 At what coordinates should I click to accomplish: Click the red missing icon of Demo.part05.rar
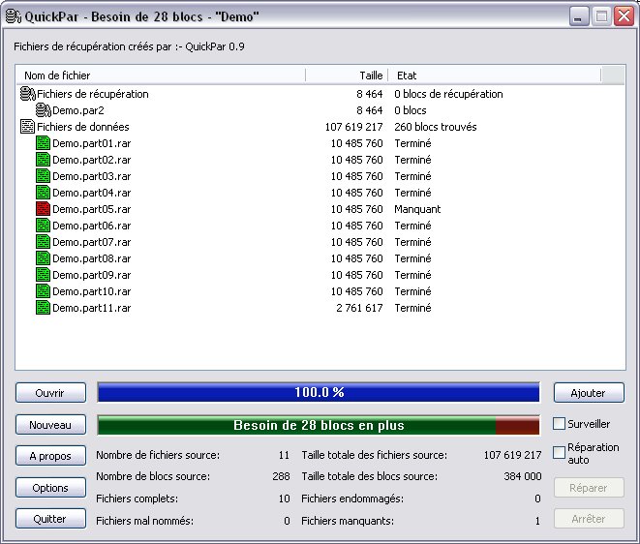[43, 209]
